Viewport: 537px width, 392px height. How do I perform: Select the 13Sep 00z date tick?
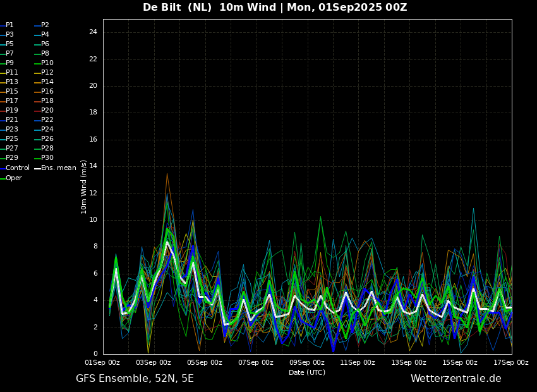click(409, 363)
